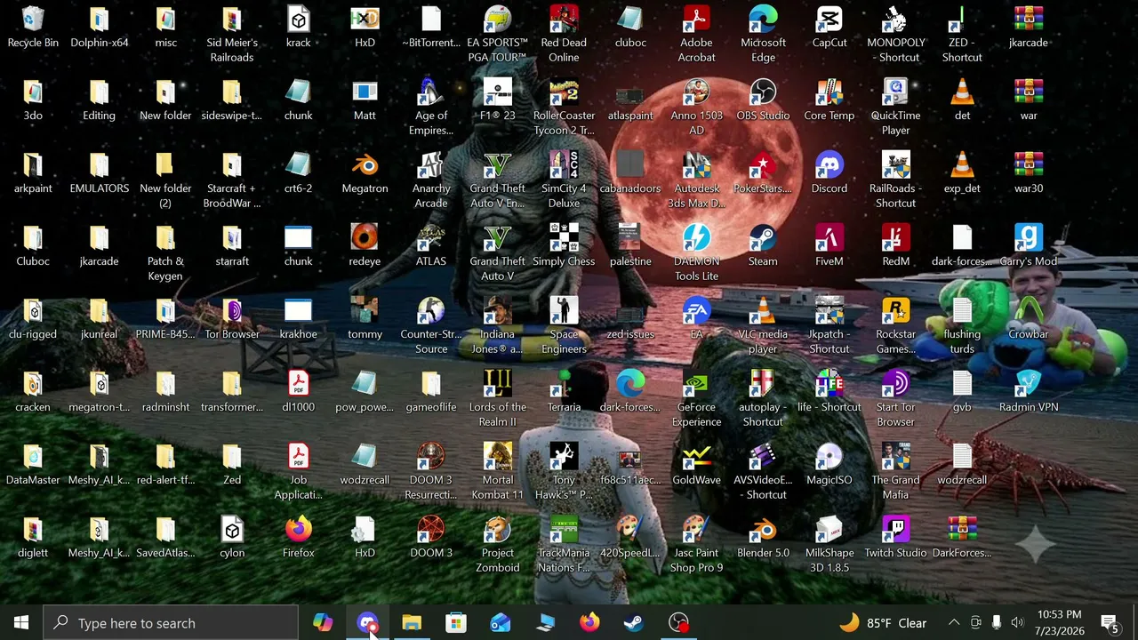Screen dimensions: 1138x640
Task: Select the Job Application PDF icon
Action: tap(298, 472)
